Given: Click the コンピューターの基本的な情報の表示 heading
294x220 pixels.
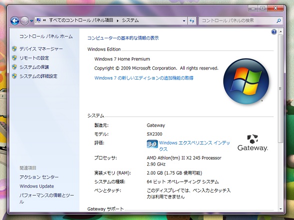Looking at the screenshot, I should tap(123, 38).
